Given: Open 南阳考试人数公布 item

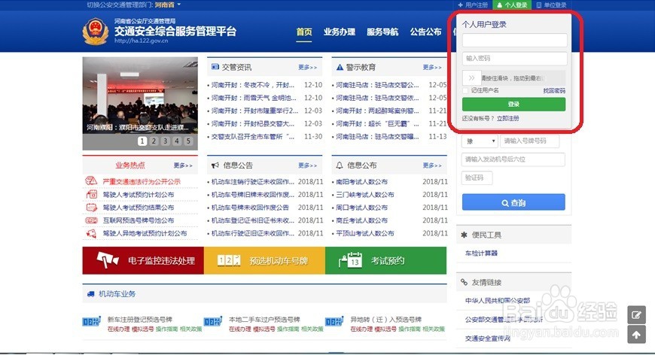Looking at the screenshot, I should coord(361,182).
